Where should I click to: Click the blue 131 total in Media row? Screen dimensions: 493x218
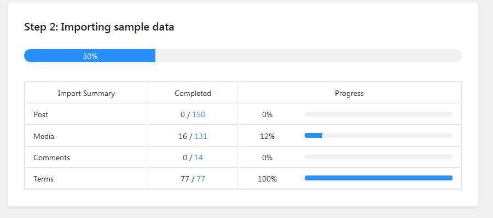tap(201, 136)
